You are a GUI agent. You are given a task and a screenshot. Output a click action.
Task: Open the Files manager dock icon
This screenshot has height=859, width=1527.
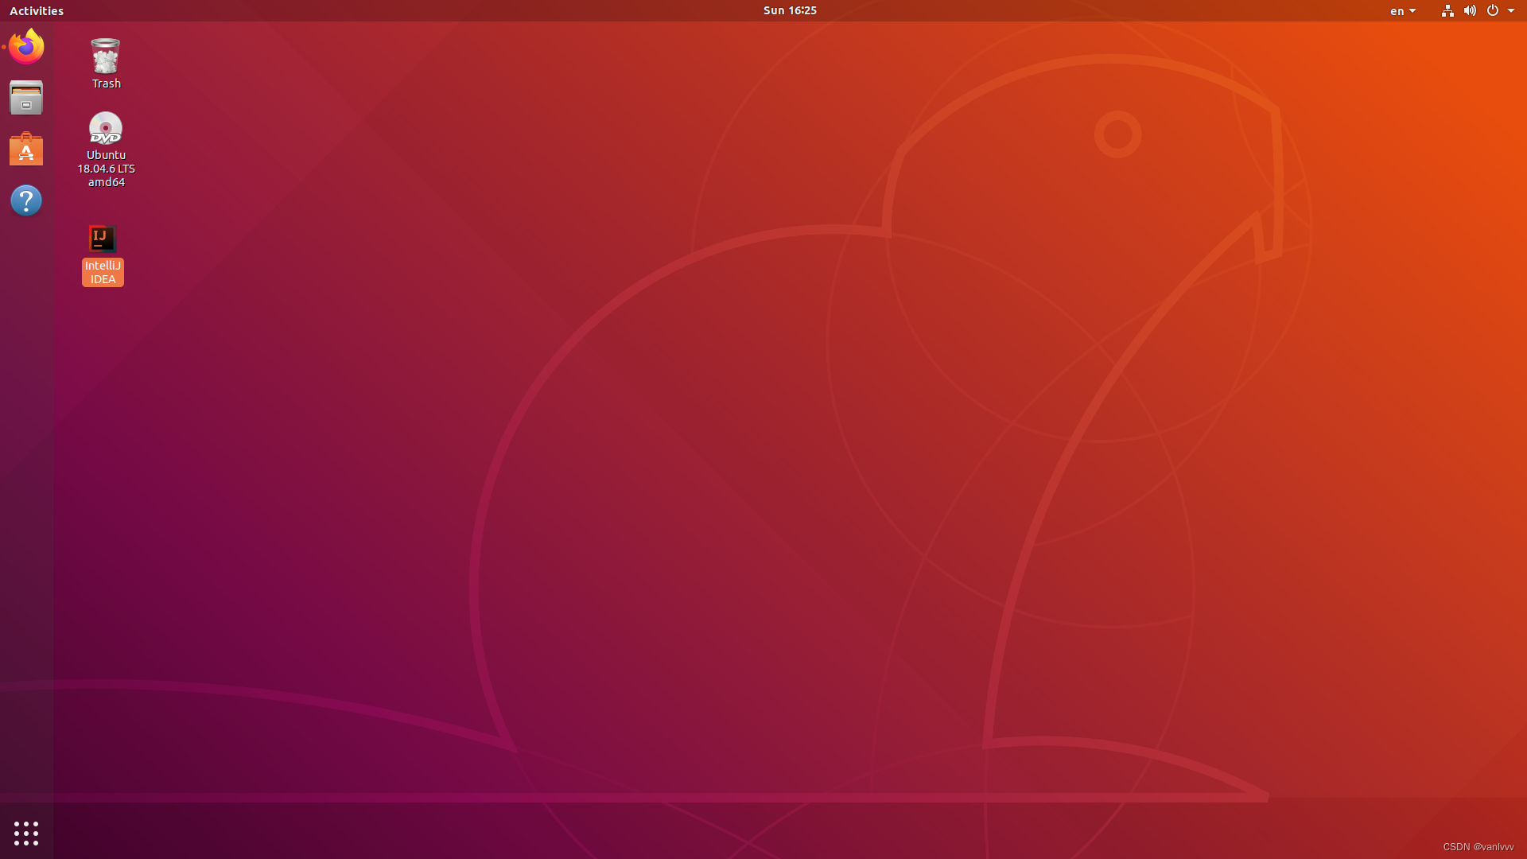pos(26,98)
